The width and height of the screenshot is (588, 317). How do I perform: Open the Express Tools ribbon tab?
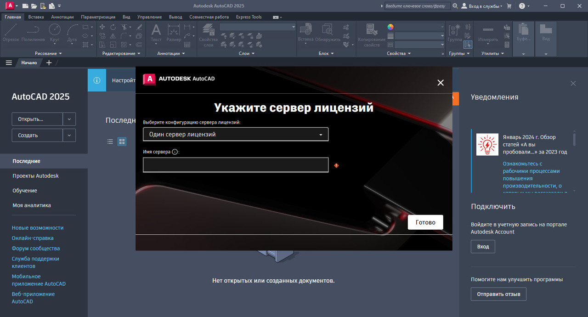pos(249,17)
